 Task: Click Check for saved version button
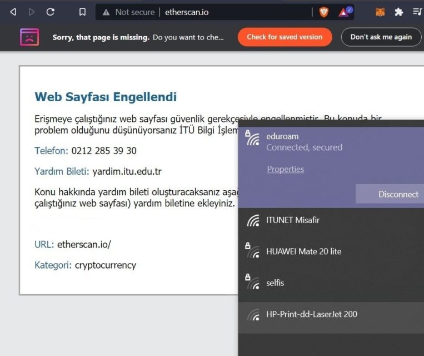tap(285, 37)
